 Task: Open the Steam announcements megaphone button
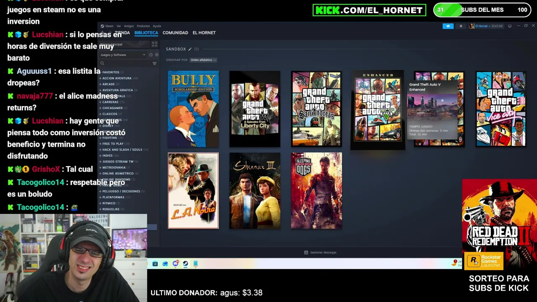[x=448, y=26]
